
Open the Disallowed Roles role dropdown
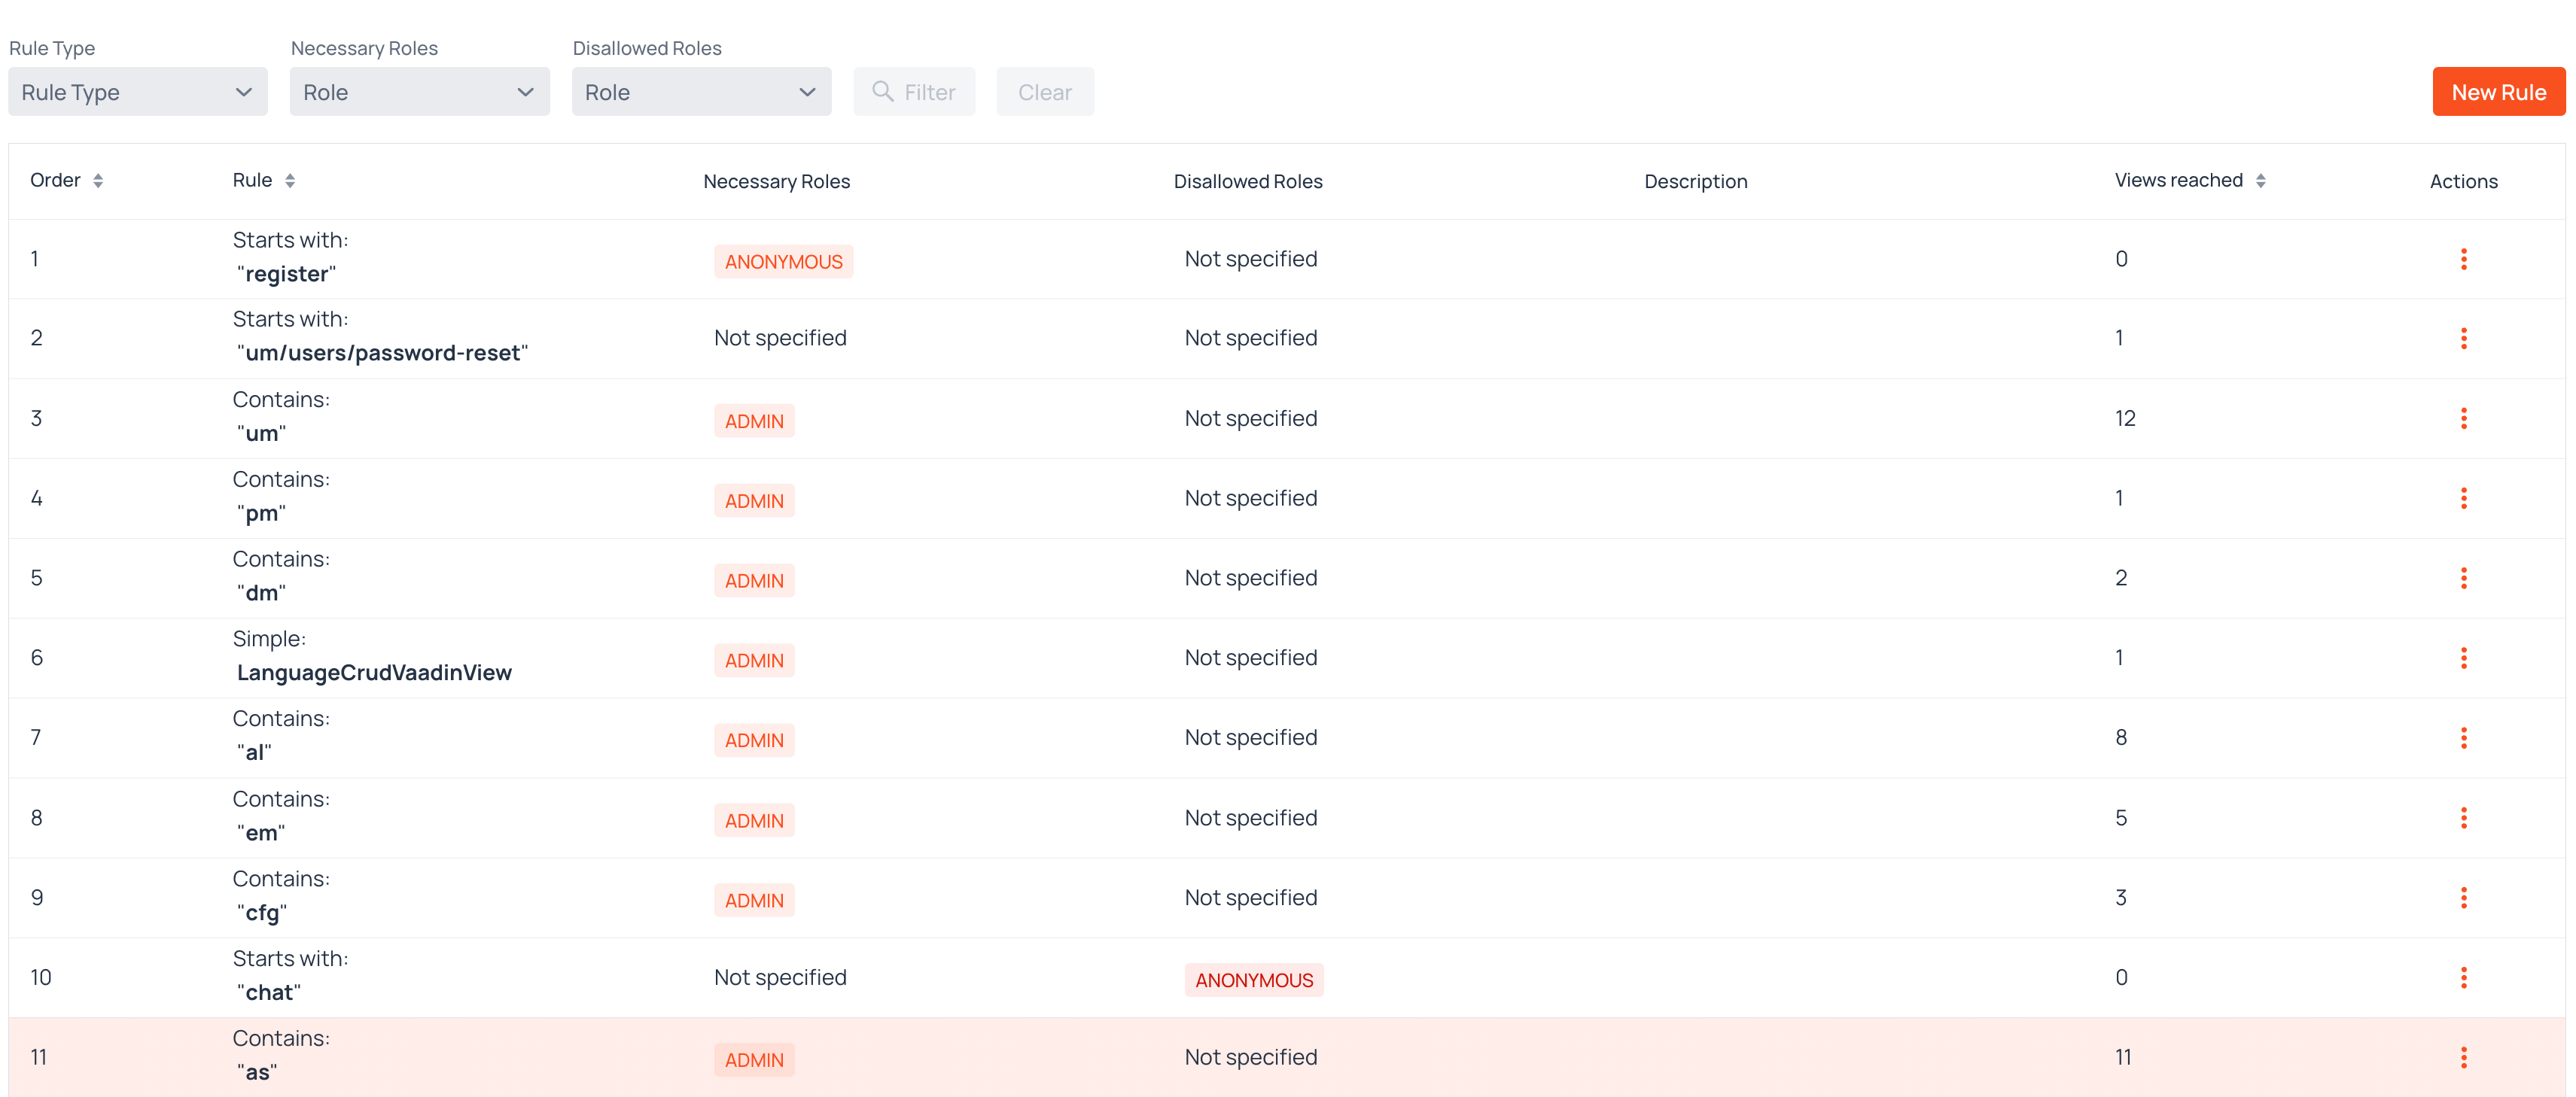701,92
